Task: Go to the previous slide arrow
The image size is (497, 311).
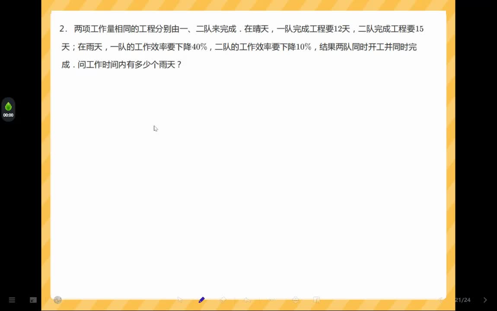Action: [x=440, y=300]
